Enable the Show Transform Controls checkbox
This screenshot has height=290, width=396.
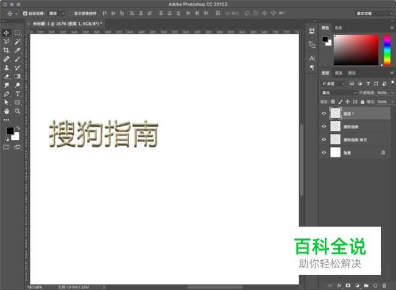(x=71, y=13)
